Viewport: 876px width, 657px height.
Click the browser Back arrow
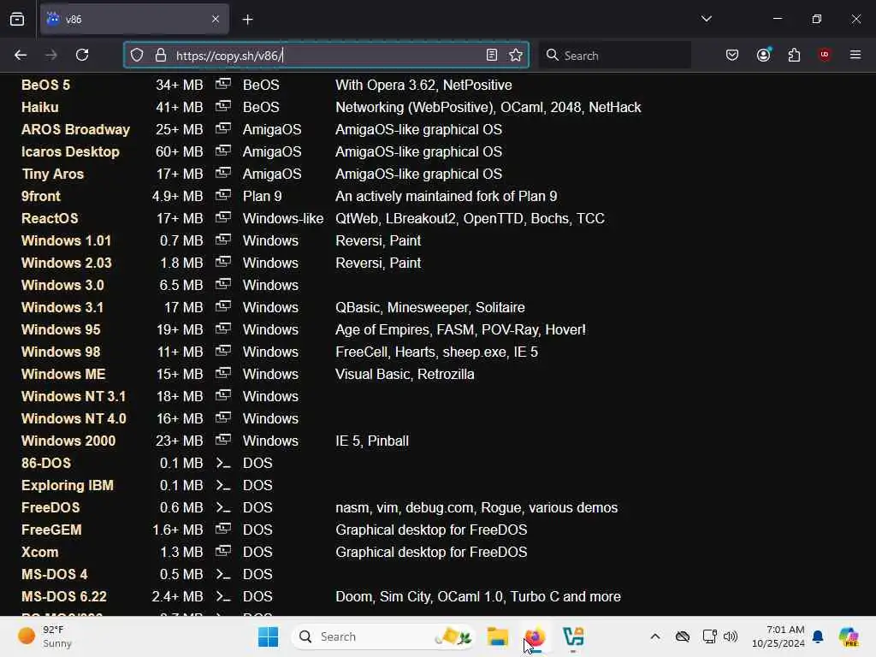(21, 55)
